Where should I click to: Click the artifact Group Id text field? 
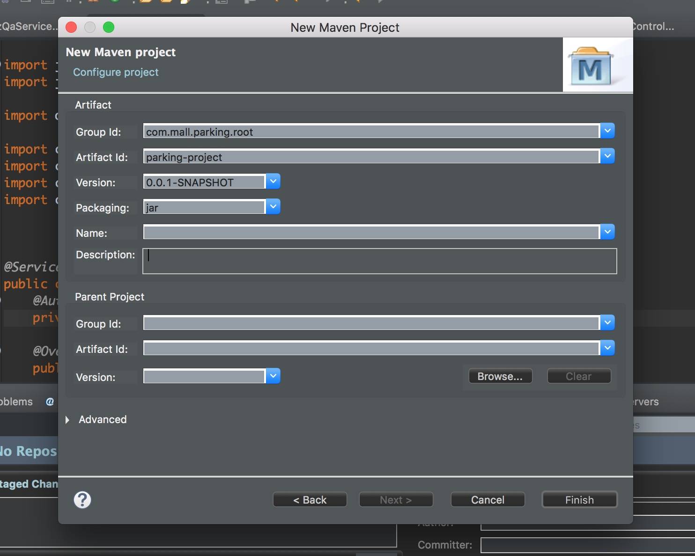(x=371, y=132)
